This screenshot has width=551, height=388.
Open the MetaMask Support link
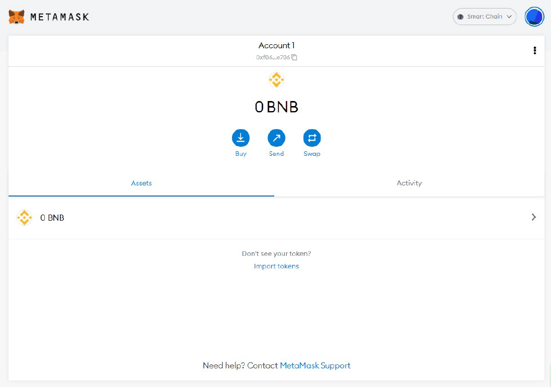[315, 365]
